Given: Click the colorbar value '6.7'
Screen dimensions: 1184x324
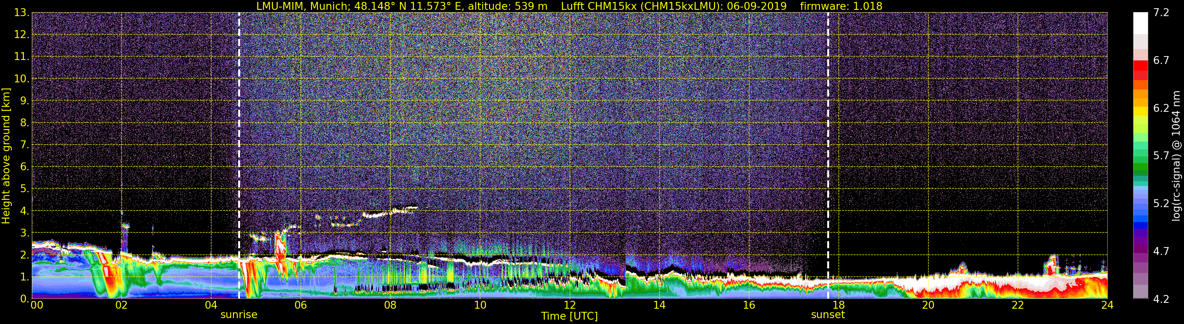Looking at the screenshot, I should click(x=1161, y=60).
